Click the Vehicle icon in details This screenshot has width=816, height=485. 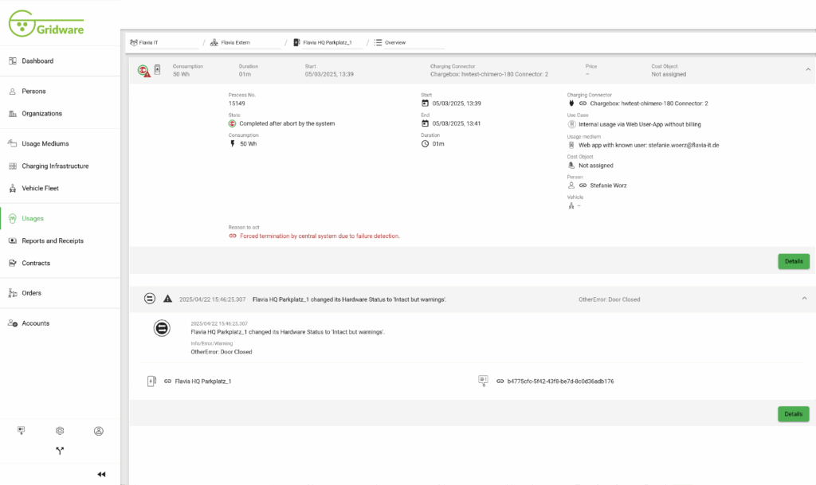(571, 205)
